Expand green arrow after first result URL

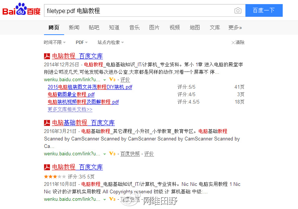104,80
